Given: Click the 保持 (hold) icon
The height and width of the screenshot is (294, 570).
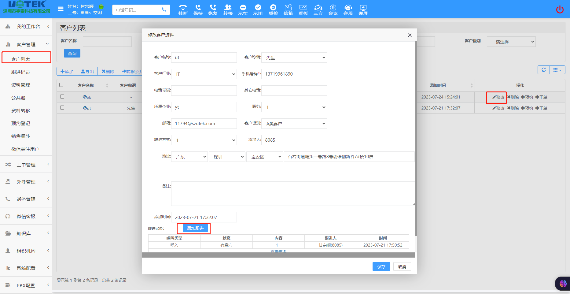Looking at the screenshot, I should [x=198, y=9].
